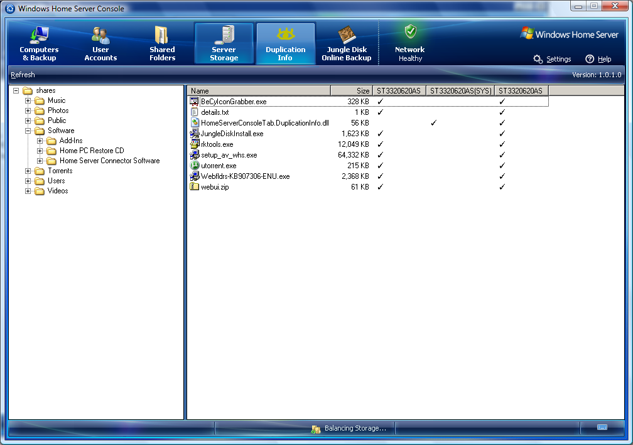Switch to the Shared Folders tab
The width and height of the screenshot is (633, 445).
coord(162,43)
